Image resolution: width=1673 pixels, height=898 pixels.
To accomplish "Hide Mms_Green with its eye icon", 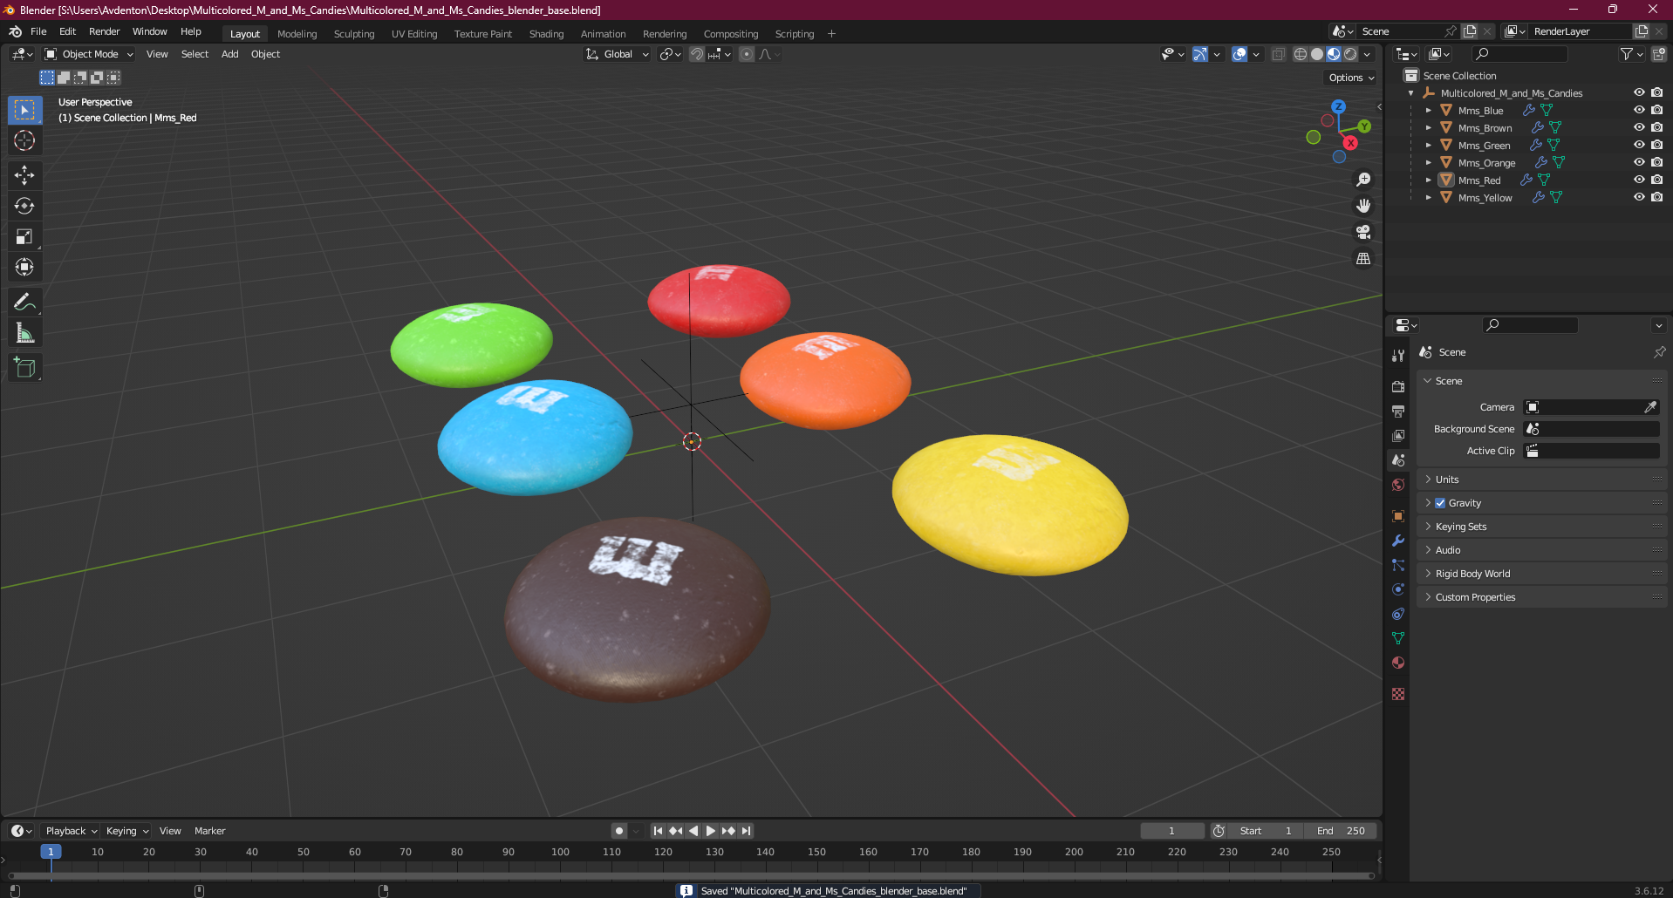I will [1639, 145].
